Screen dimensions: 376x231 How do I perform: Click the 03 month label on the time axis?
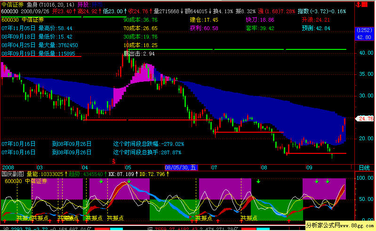pos(40,167)
